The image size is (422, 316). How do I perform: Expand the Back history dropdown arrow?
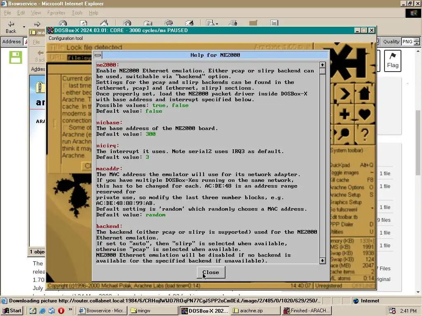24,27
